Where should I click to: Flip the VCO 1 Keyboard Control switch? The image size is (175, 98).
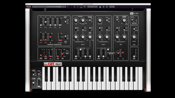click(90, 20)
